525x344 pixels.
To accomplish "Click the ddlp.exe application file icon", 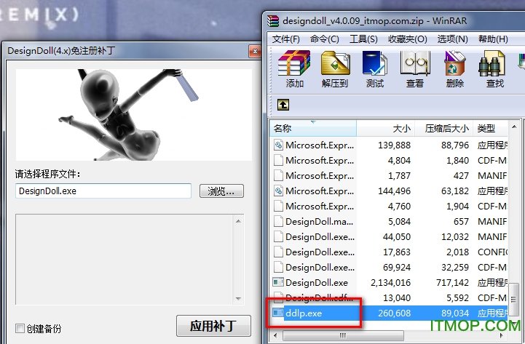I will (x=278, y=313).
